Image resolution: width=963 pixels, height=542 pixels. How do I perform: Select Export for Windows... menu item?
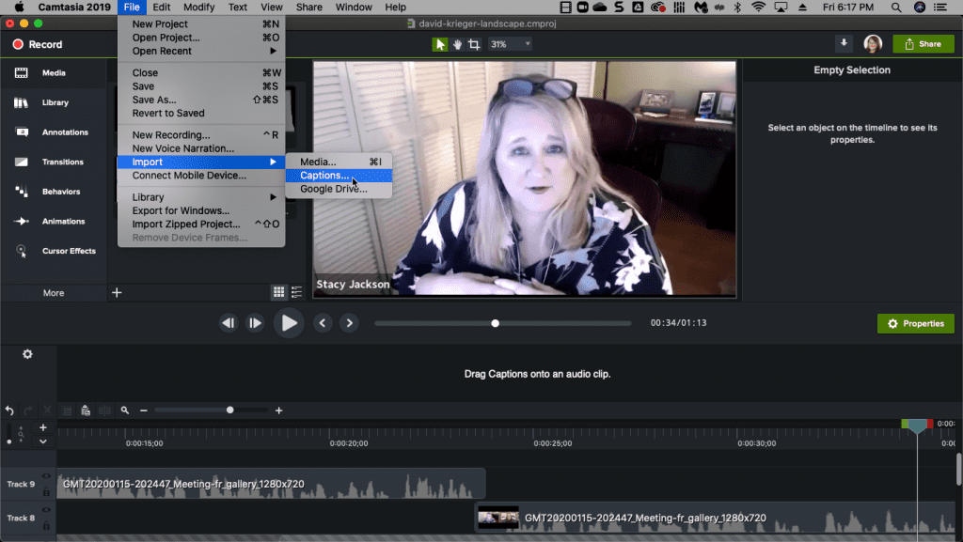(201, 210)
